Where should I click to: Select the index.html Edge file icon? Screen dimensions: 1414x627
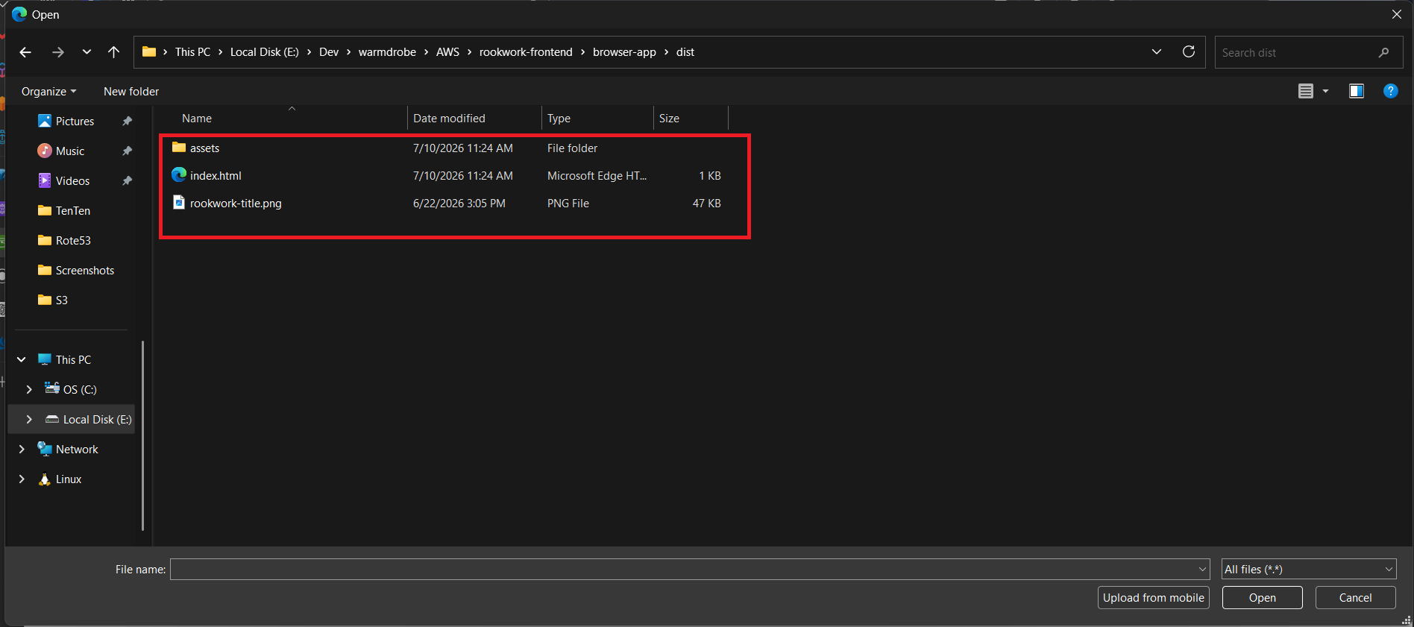(179, 174)
